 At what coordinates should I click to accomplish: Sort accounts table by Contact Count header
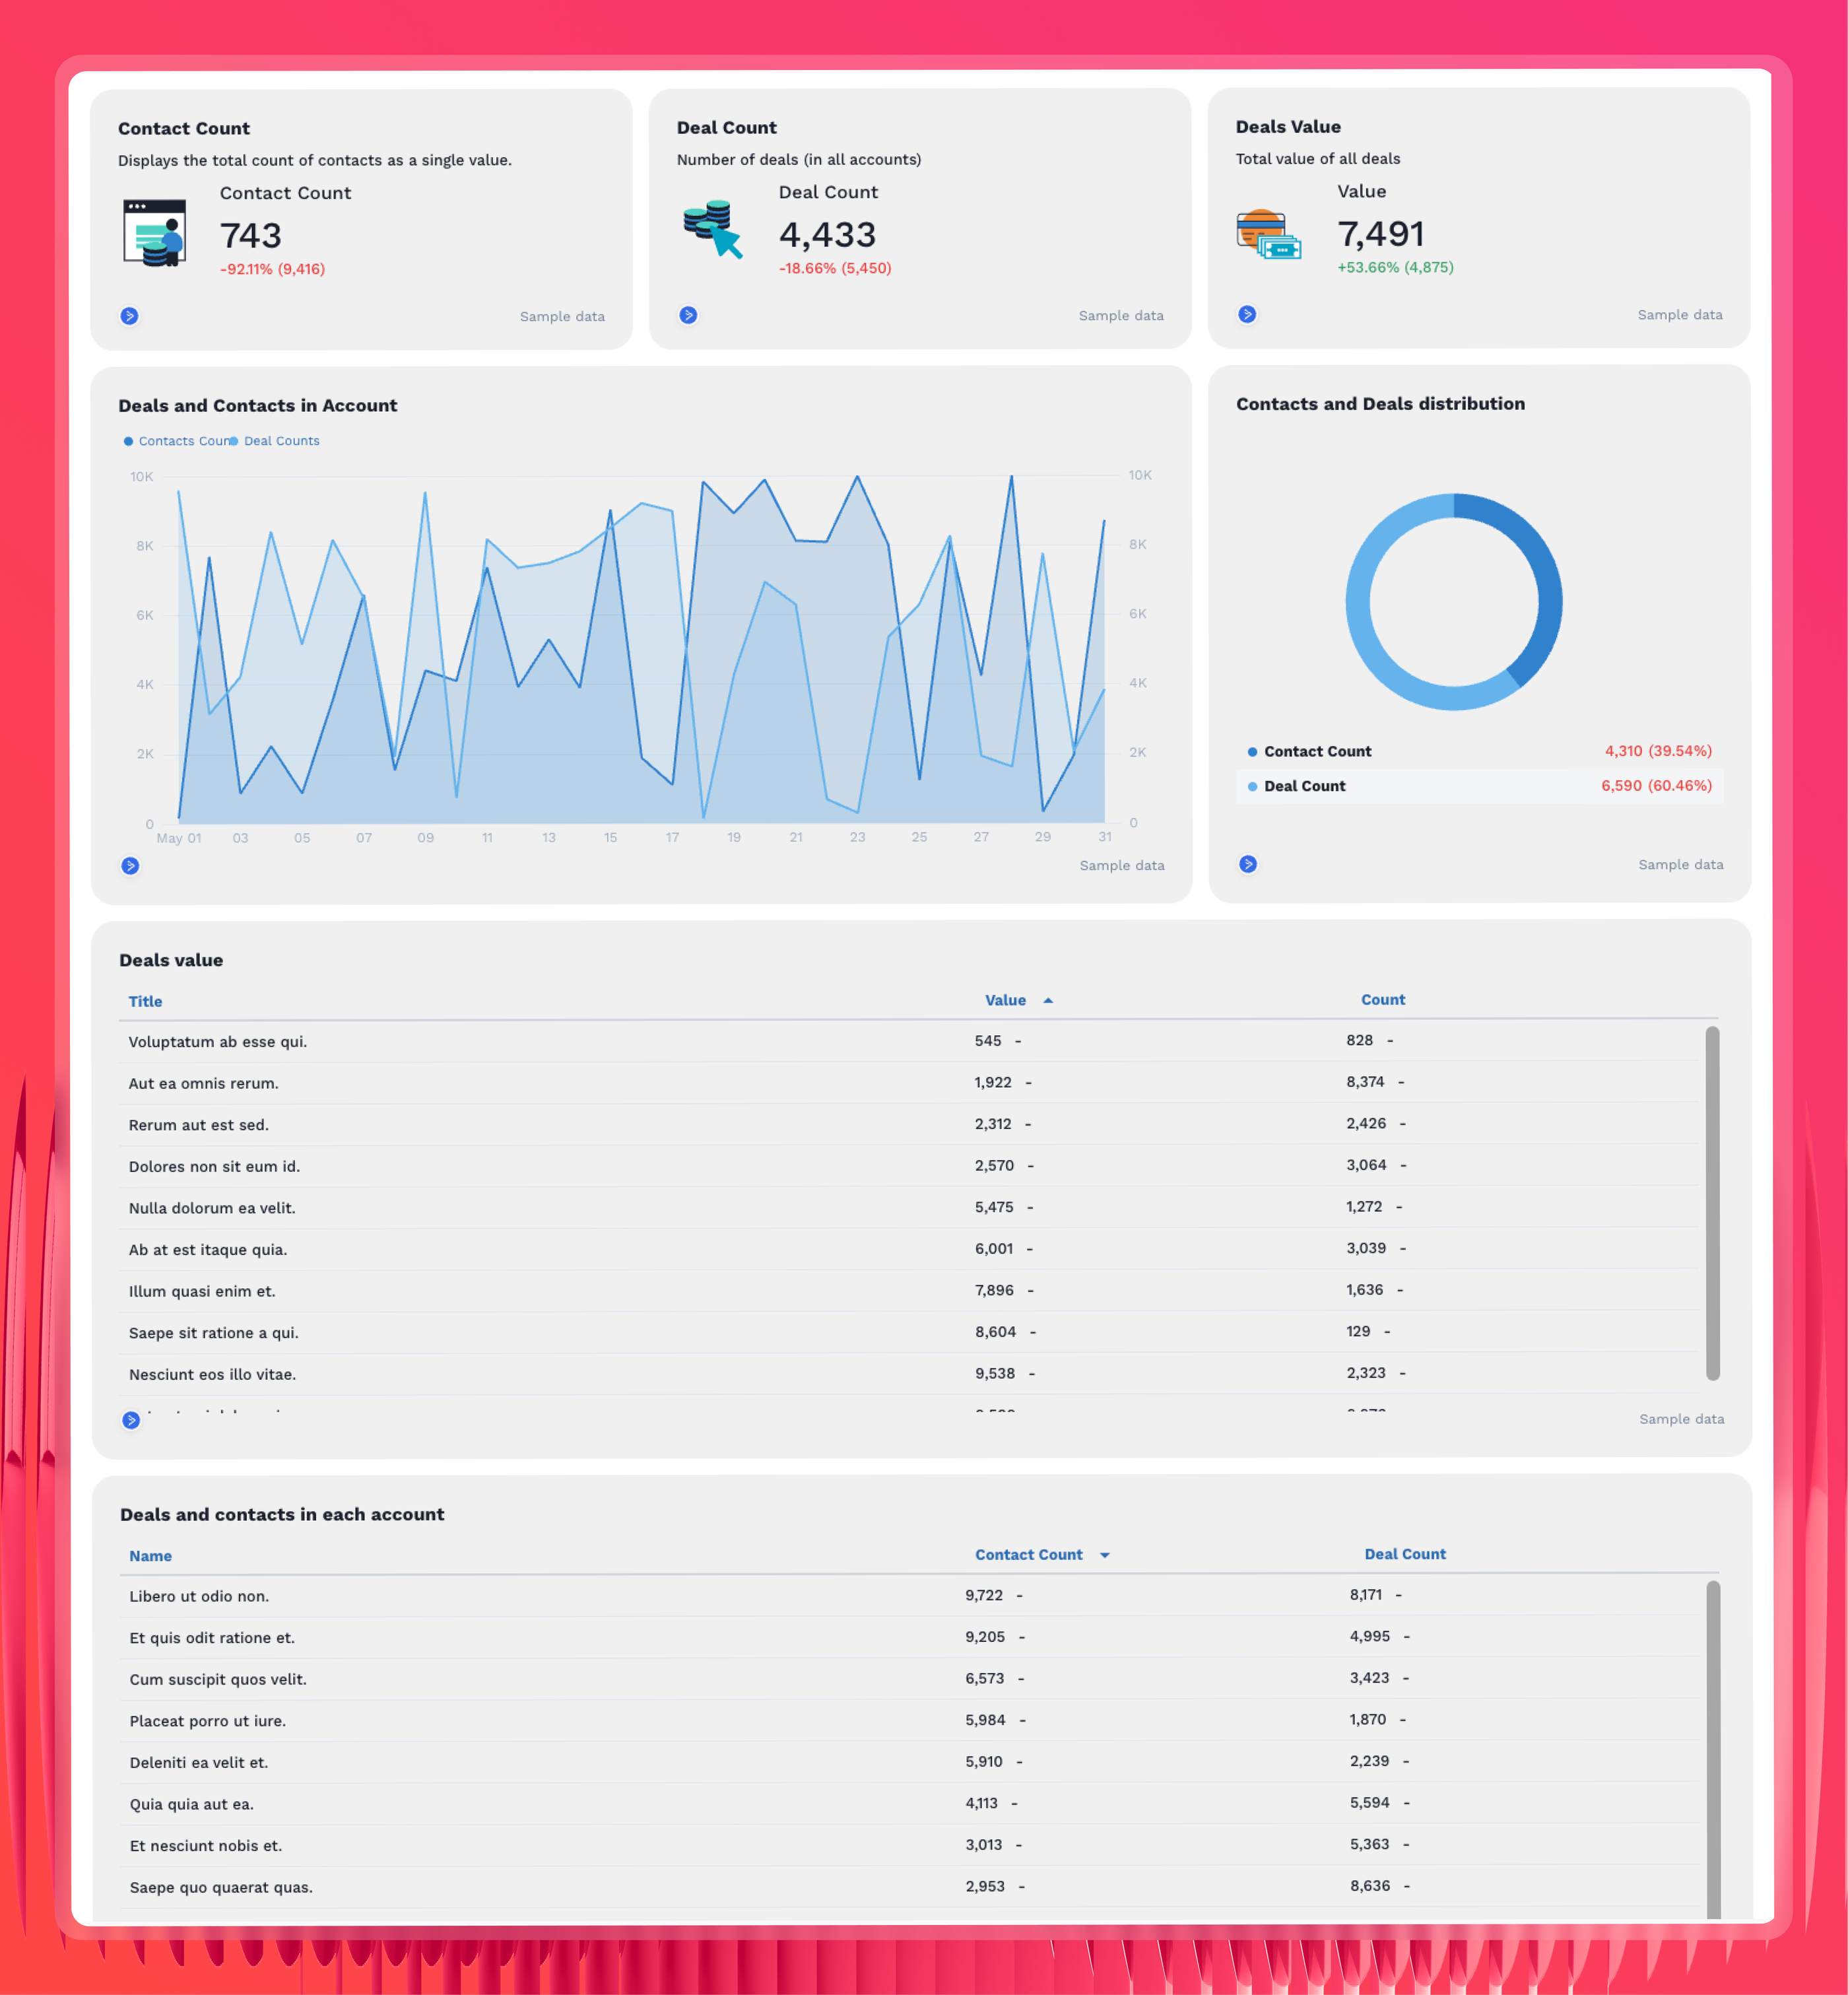[1028, 1555]
